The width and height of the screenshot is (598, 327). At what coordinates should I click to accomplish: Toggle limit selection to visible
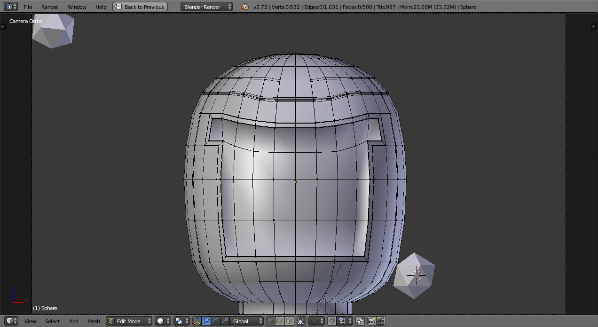301,321
